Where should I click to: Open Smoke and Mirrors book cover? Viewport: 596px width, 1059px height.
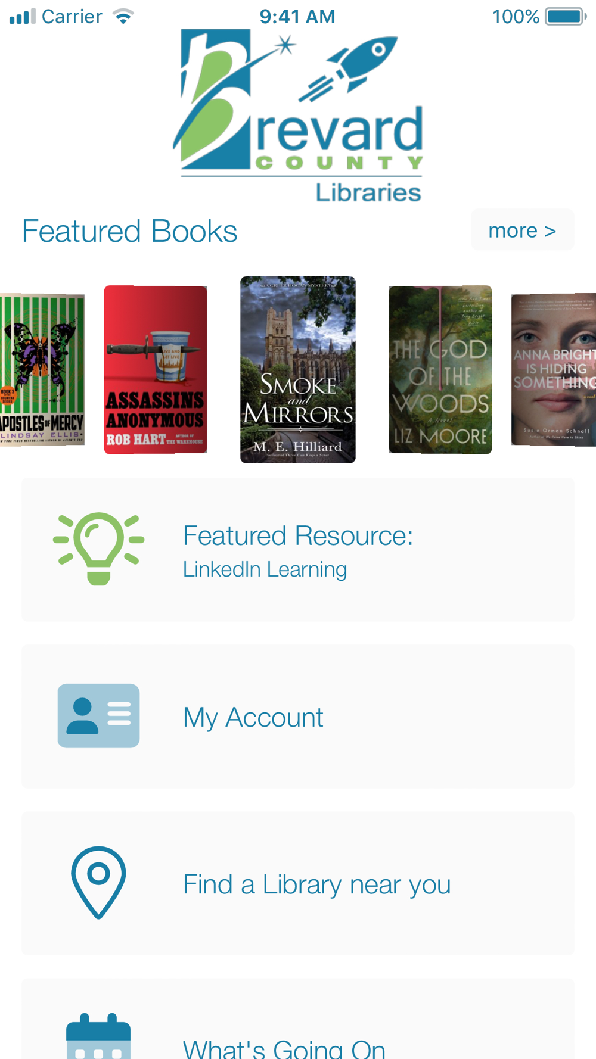coord(298,370)
